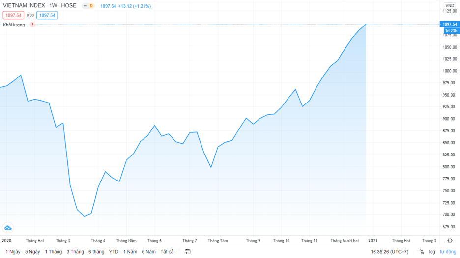Viewport: 460px width, 258px height.
Task: Click the VIETNAM INDEX symbol title
Action: [24, 6]
